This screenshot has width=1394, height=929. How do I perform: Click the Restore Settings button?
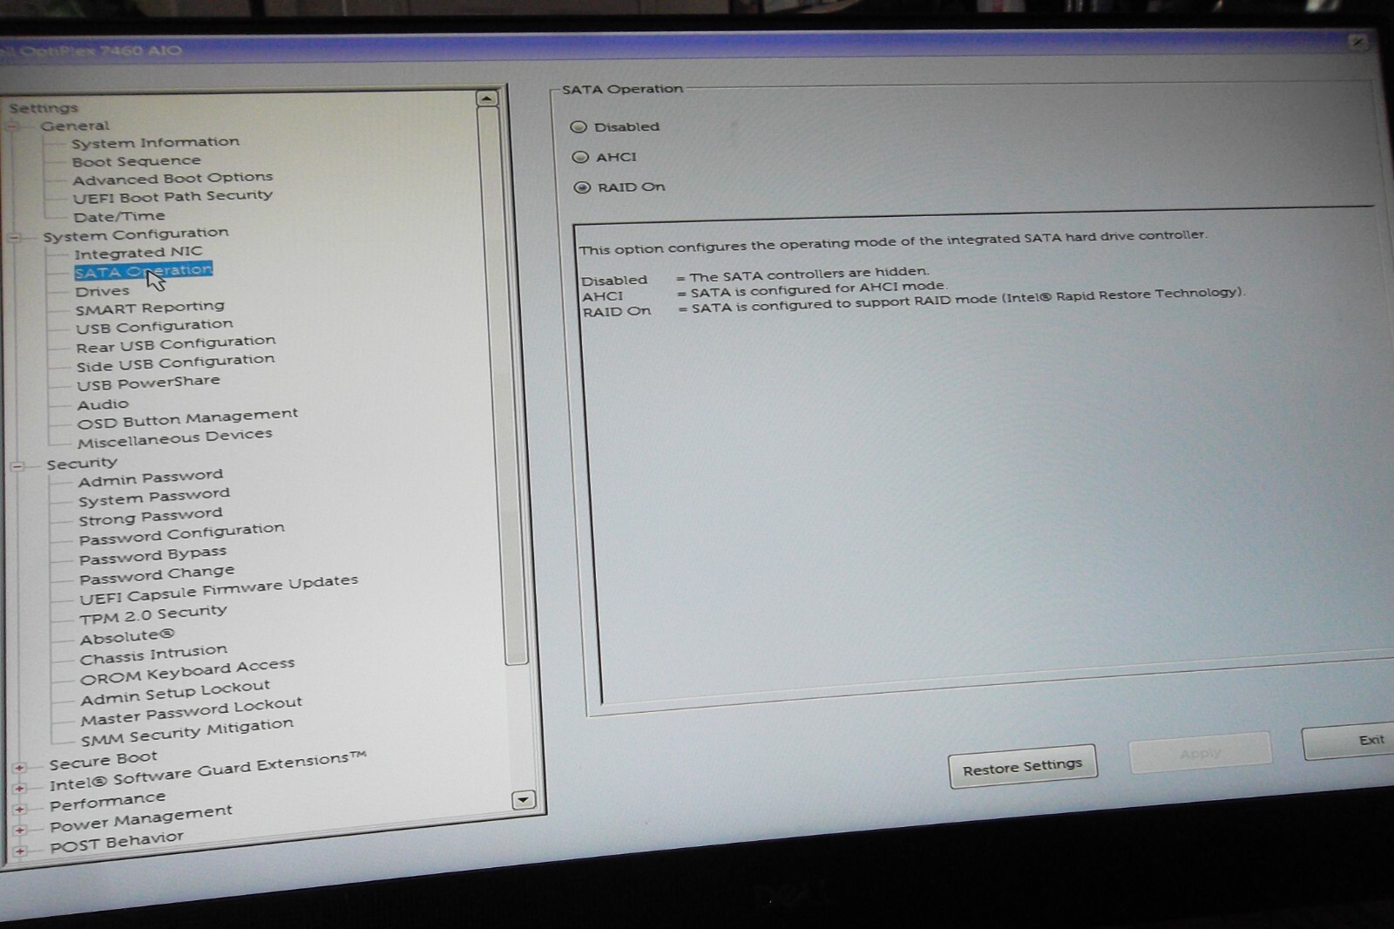tap(1022, 766)
